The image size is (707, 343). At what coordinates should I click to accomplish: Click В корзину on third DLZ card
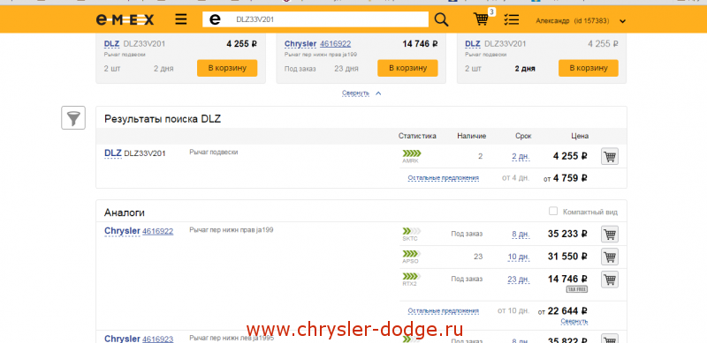[x=589, y=68]
